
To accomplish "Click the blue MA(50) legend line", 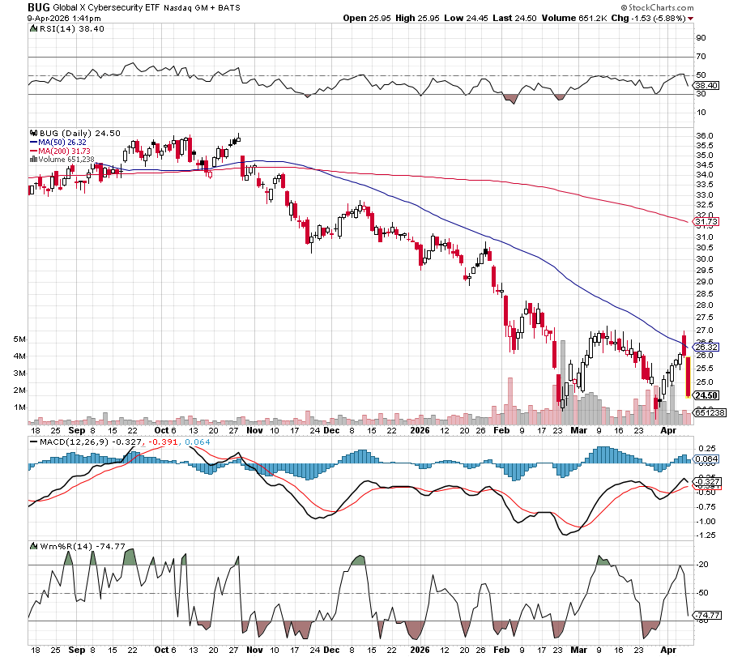I will click(x=32, y=142).
